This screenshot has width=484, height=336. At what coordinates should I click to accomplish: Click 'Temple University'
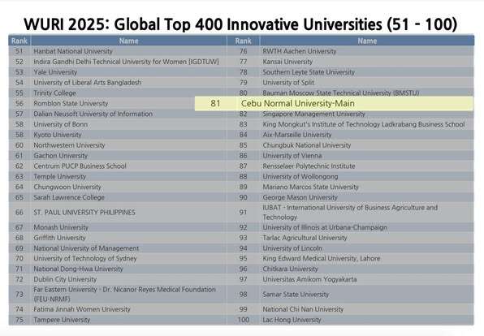pos(59,176)
